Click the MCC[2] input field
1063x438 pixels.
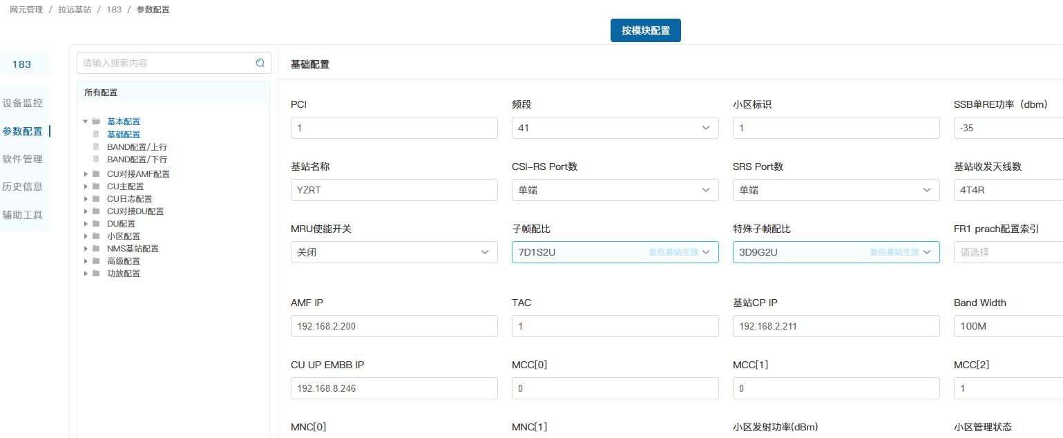coord(1008,388)
